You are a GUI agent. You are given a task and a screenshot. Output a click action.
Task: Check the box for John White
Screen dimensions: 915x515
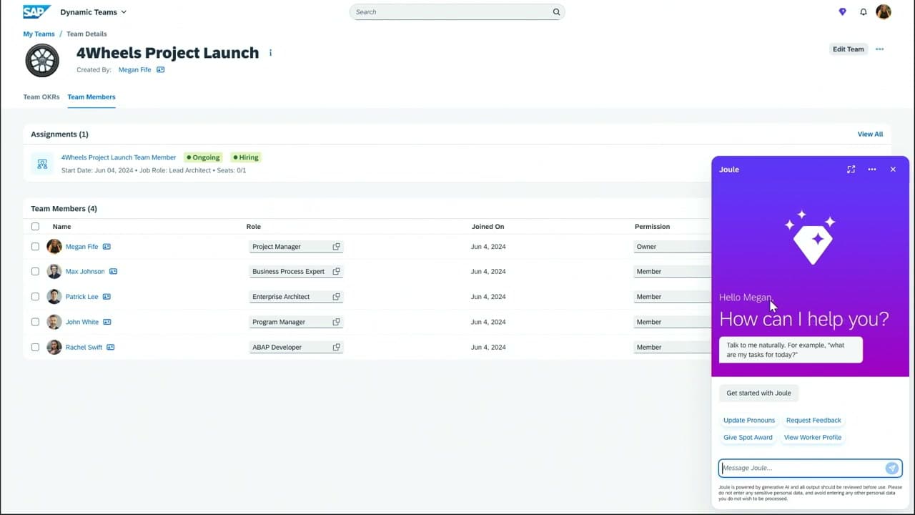coord(35,322)
